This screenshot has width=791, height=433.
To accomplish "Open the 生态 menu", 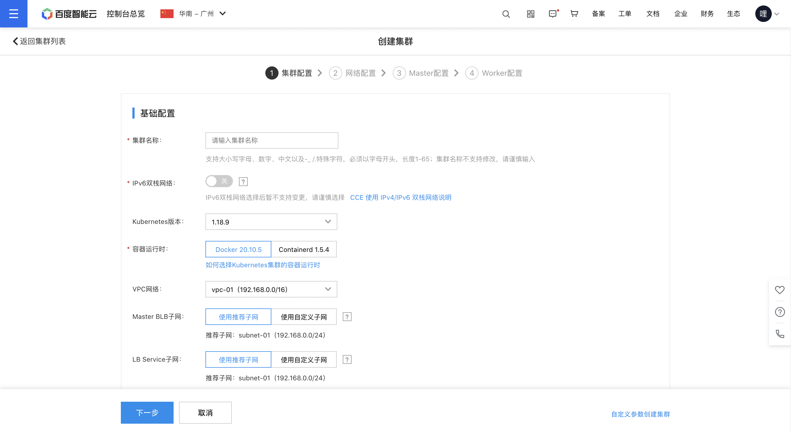I will [x=734, y=14].
